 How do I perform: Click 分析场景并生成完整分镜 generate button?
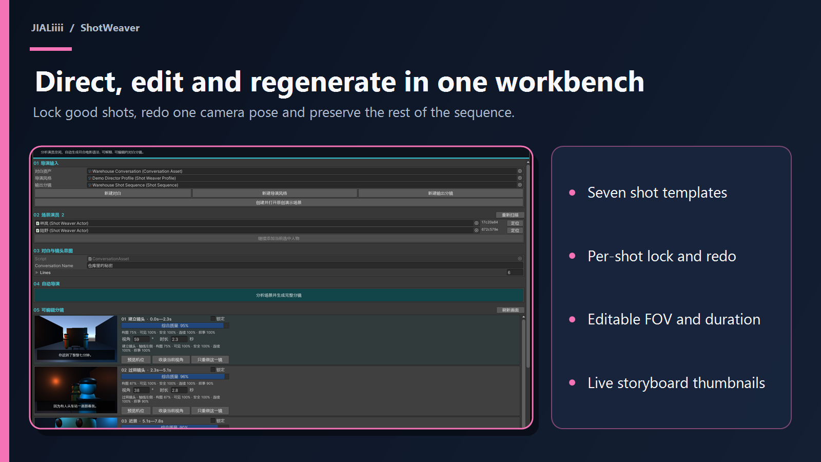tap(279, 295)
